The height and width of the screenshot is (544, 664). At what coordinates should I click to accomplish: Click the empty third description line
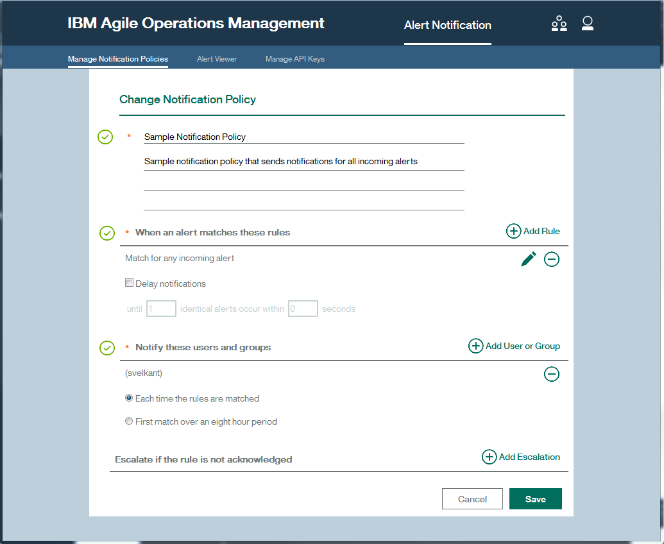click(303, 202)
